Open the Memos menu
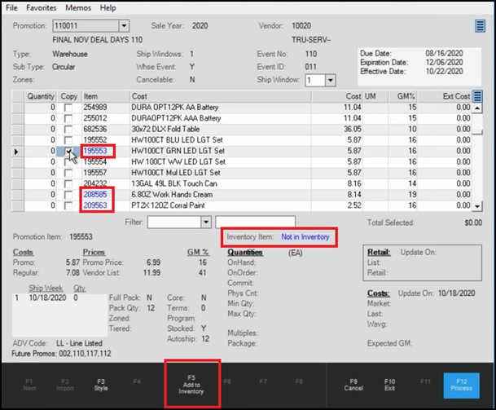Viewport: 496px width, 410px height. pos(77,7)
